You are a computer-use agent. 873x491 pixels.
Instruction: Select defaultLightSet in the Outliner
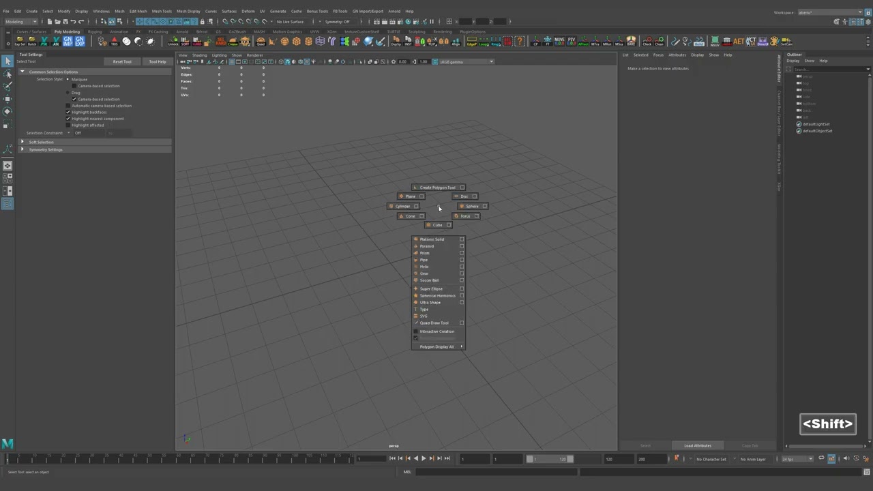(x=816, y=124)
